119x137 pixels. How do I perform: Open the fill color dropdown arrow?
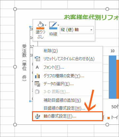(45, 25)
